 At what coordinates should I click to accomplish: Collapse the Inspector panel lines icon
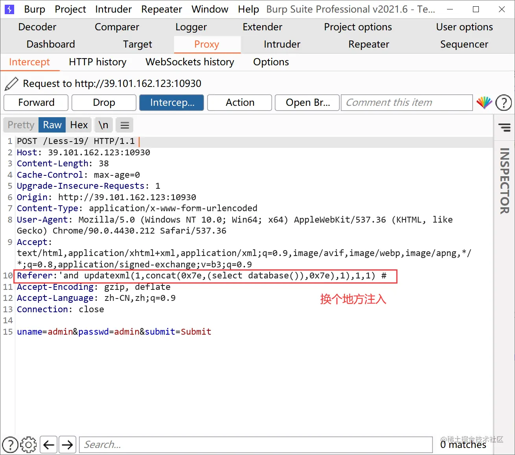(504, 127)
